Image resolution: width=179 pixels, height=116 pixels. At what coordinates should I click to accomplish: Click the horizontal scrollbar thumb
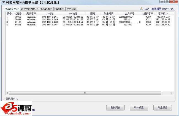(85, 93)
